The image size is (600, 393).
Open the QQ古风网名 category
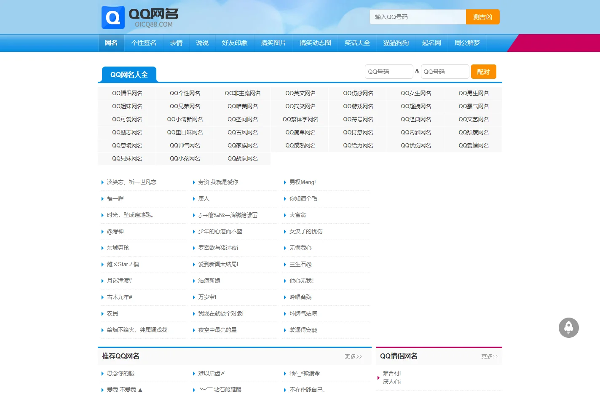243,132
